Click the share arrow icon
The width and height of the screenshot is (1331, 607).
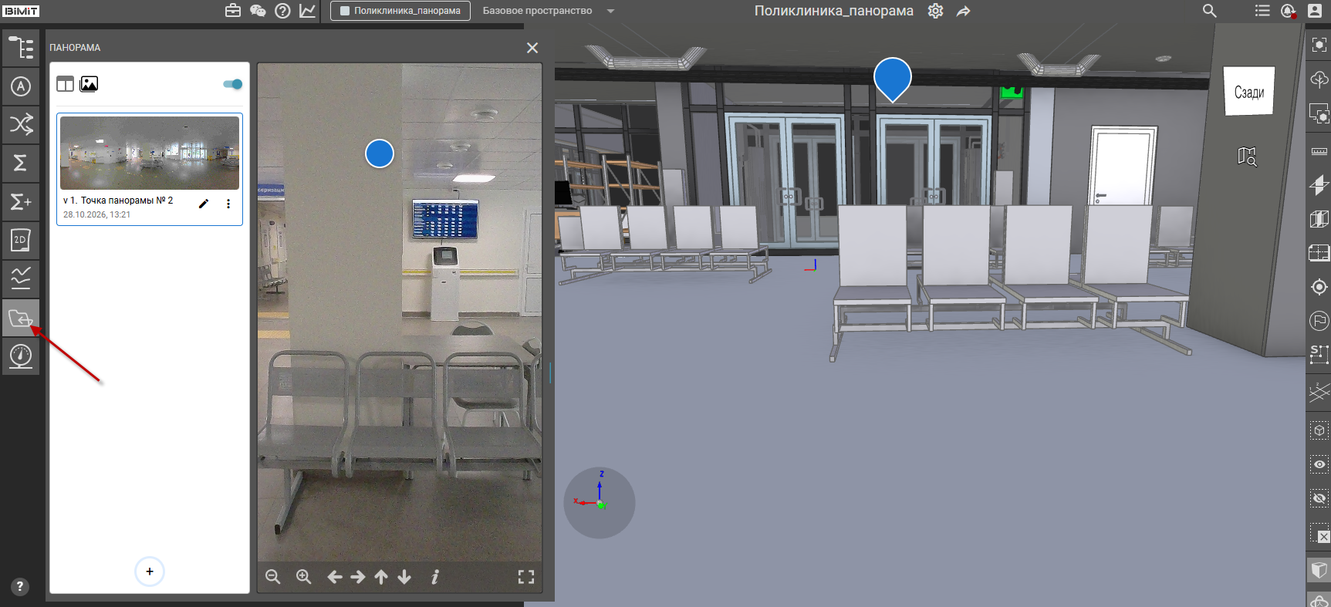964,11
